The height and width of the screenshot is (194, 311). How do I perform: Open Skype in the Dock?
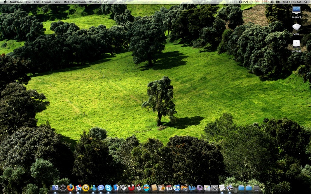pos(108,188)
